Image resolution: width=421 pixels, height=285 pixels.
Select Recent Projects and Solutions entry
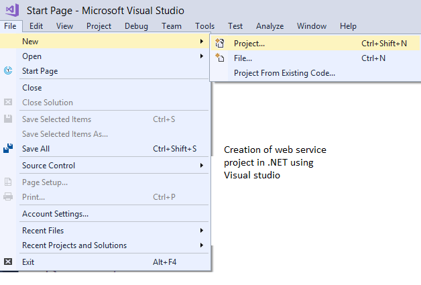click(x=105, y=245)
